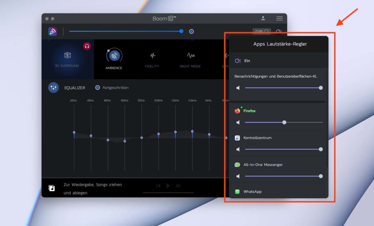Click the Boom app logo icon

(52, 31)
